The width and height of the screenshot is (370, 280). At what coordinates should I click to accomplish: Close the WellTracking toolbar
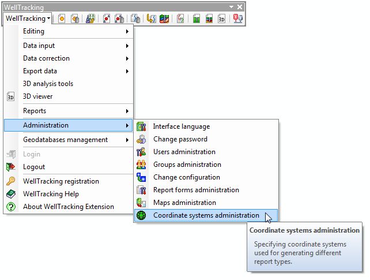pyautogui.click(x=240, y=7)
